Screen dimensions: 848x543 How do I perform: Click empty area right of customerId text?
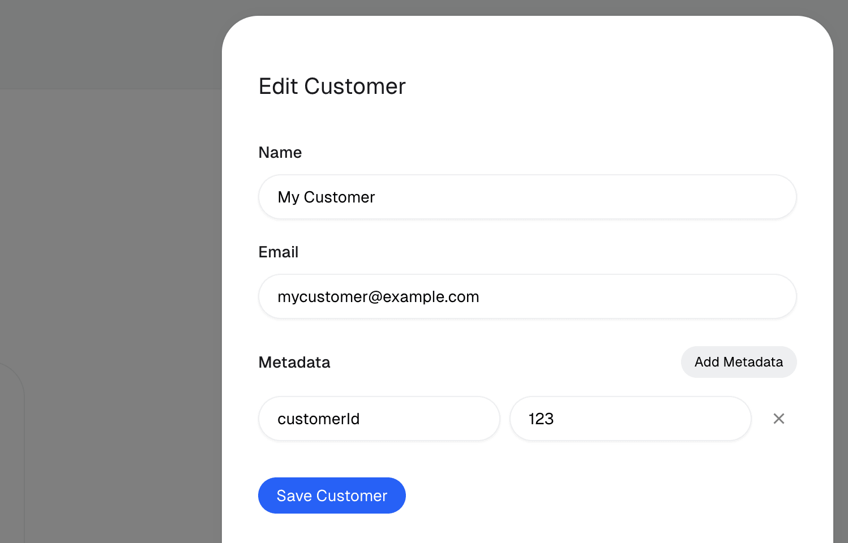coord(430,419)
